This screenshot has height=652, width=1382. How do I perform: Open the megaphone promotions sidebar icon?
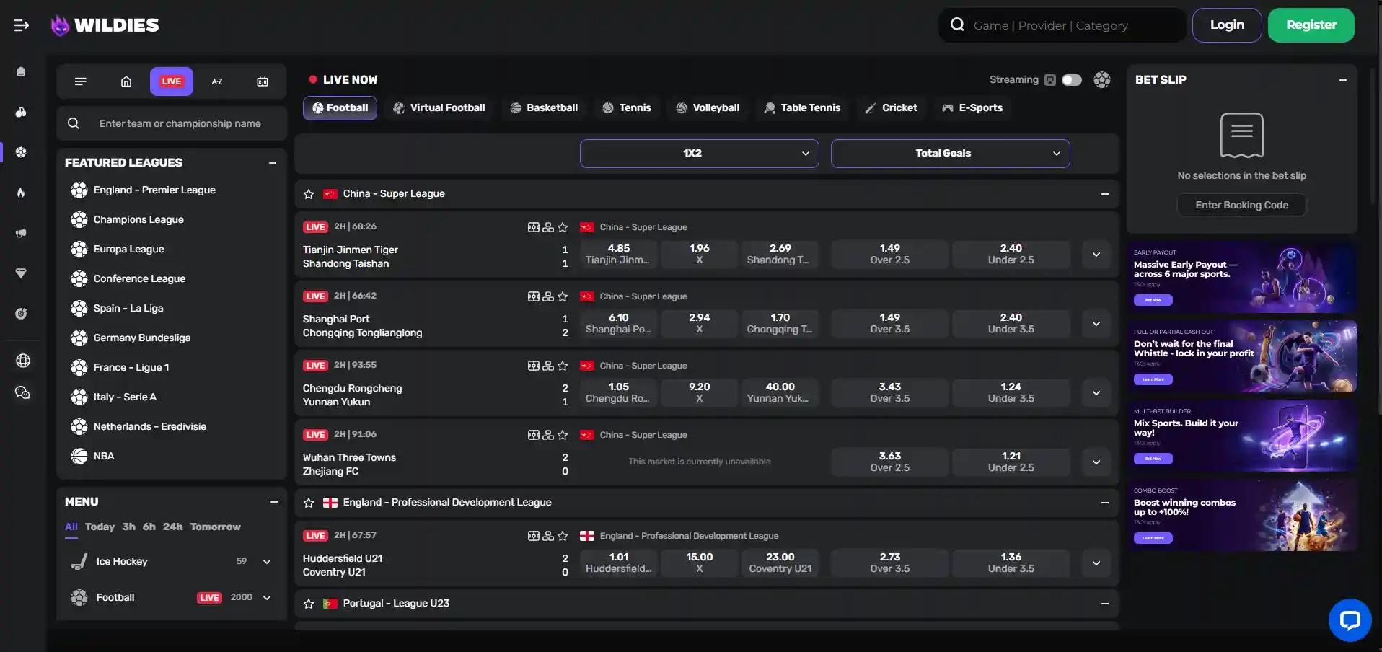[21, 233]
